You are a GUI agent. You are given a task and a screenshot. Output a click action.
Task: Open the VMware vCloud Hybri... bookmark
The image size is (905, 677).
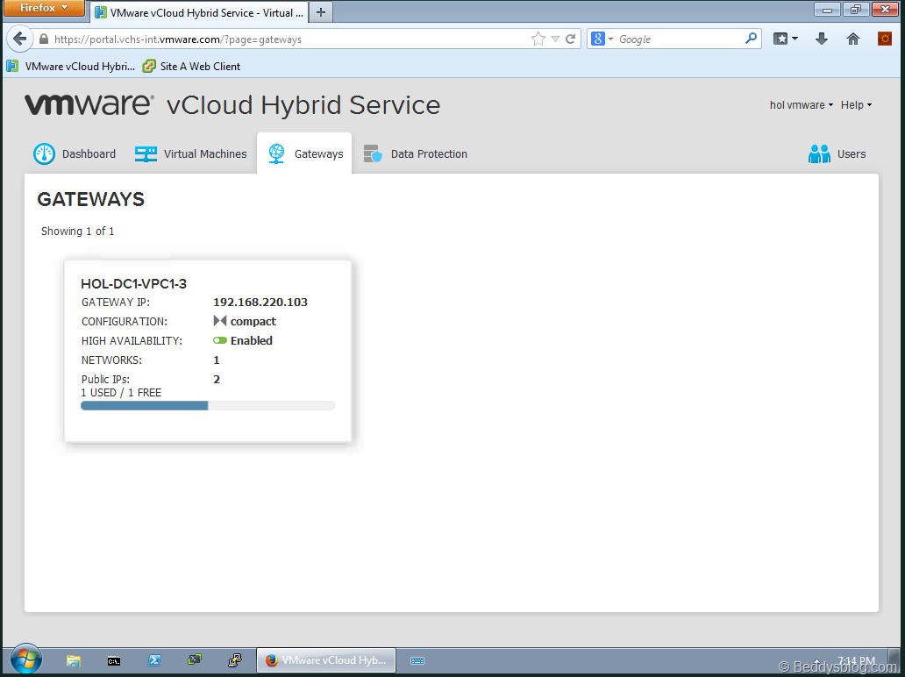click(x=70, y=67)
